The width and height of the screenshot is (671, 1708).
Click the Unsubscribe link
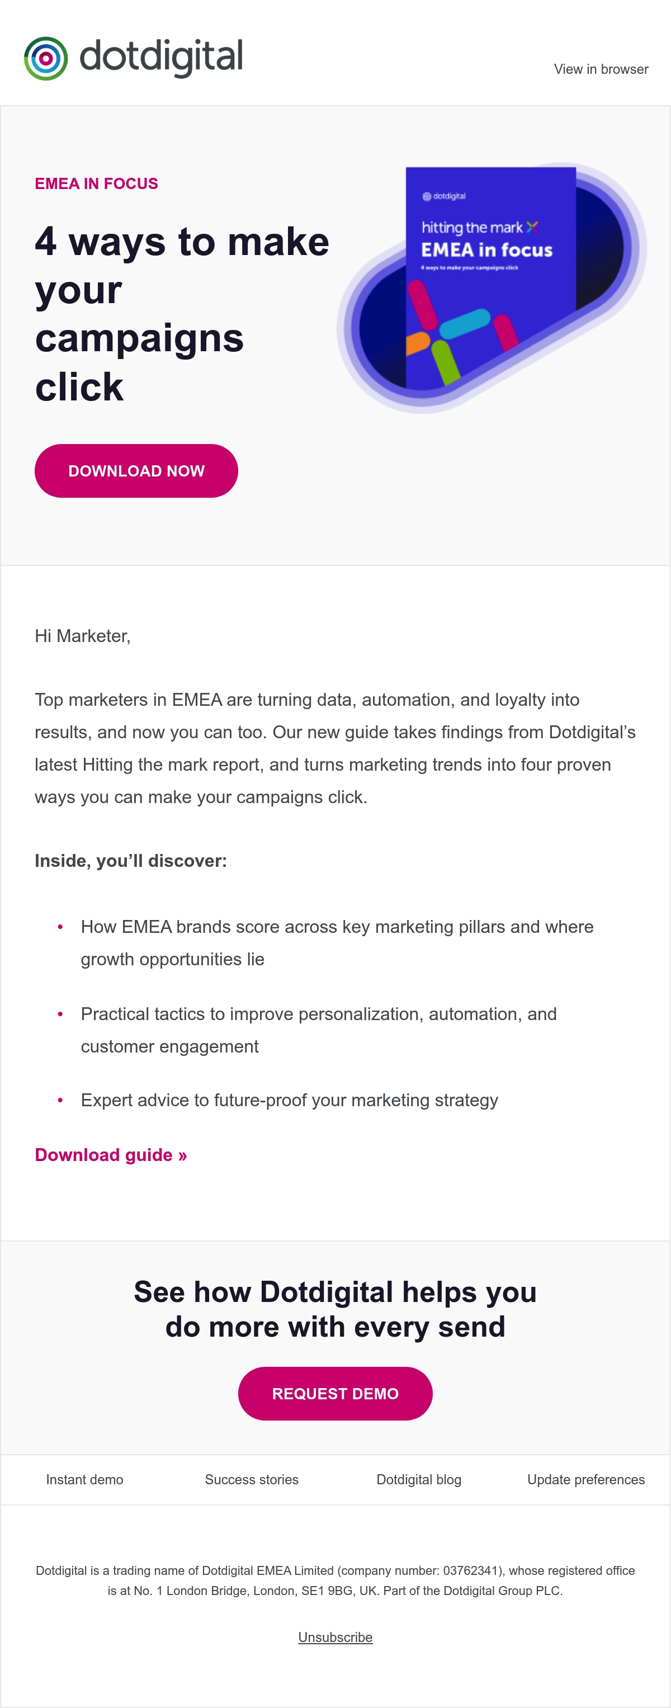pyautogui.click(x=335, y=1637)
